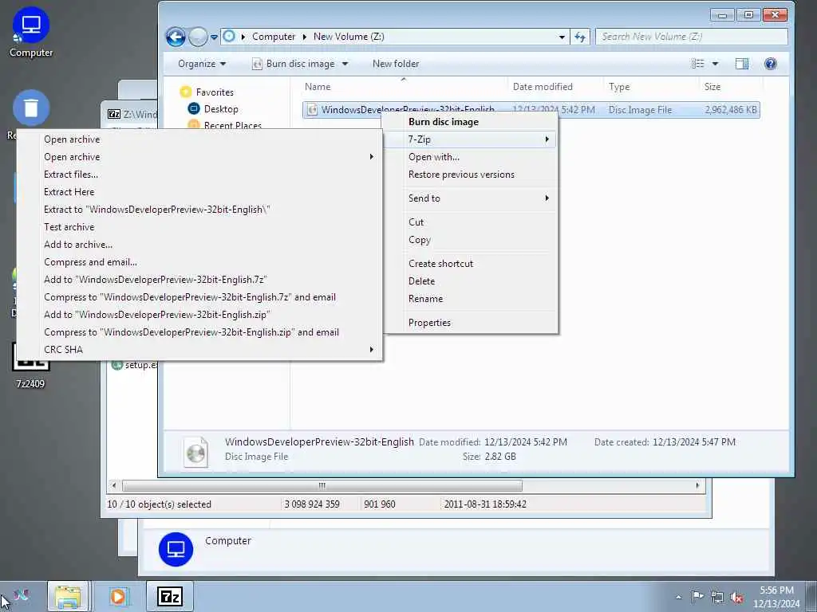
Task: Choose Copy in context menu
Action: (470, 240)
